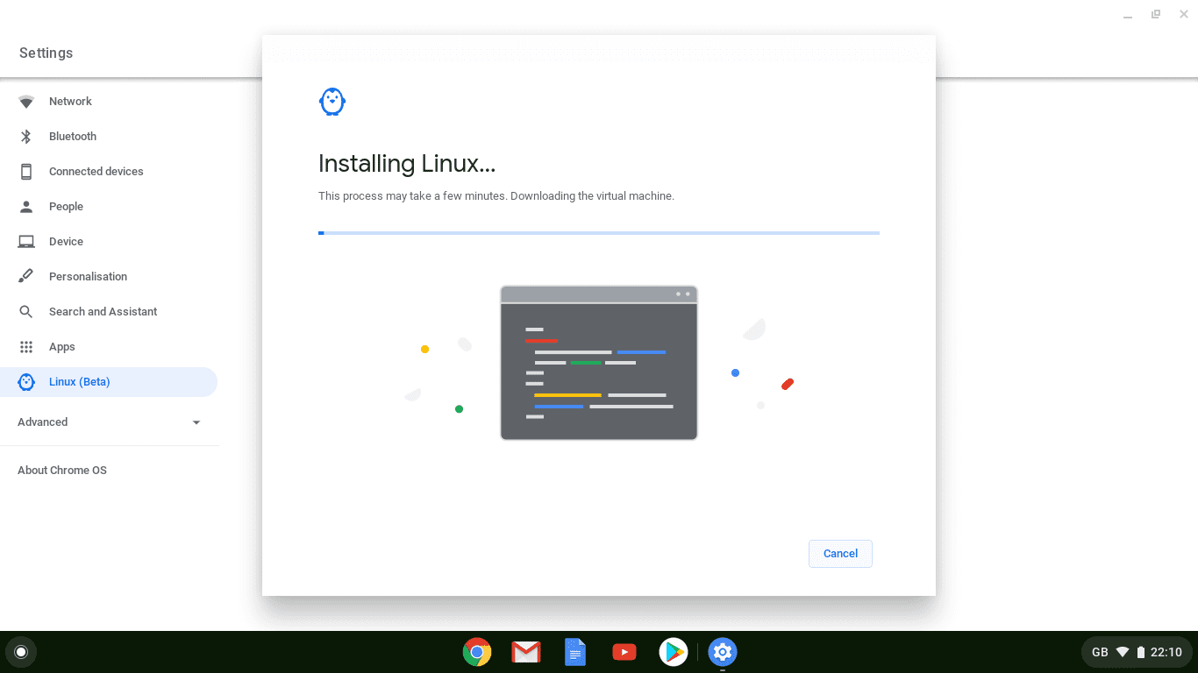
Task: Click the penguin logo in the dialog
Action: point(332,102)
